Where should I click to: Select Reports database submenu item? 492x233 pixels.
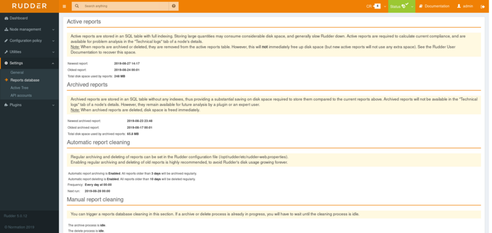click(x=25, y=80)
